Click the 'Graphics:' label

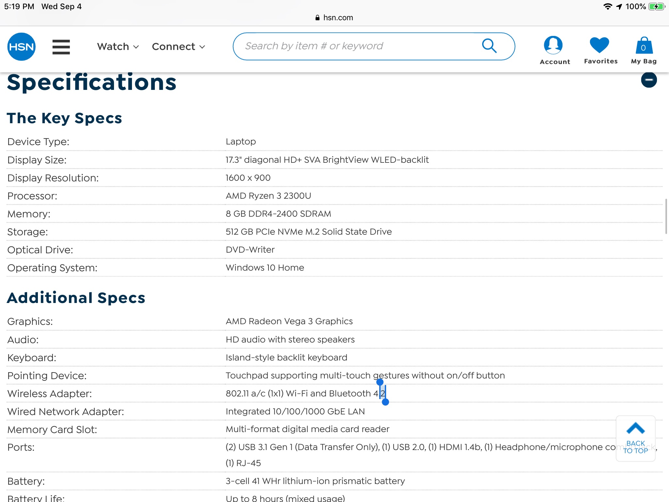[30, 321]
